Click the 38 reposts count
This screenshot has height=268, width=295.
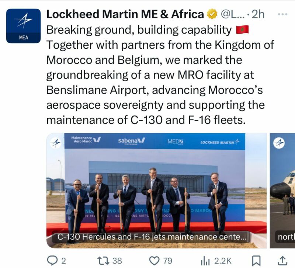click(117, 260)
